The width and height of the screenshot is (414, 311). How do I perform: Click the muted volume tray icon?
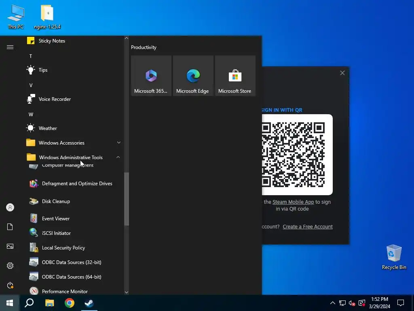352,303
